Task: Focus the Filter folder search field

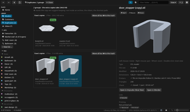Action: pos(154,2)
